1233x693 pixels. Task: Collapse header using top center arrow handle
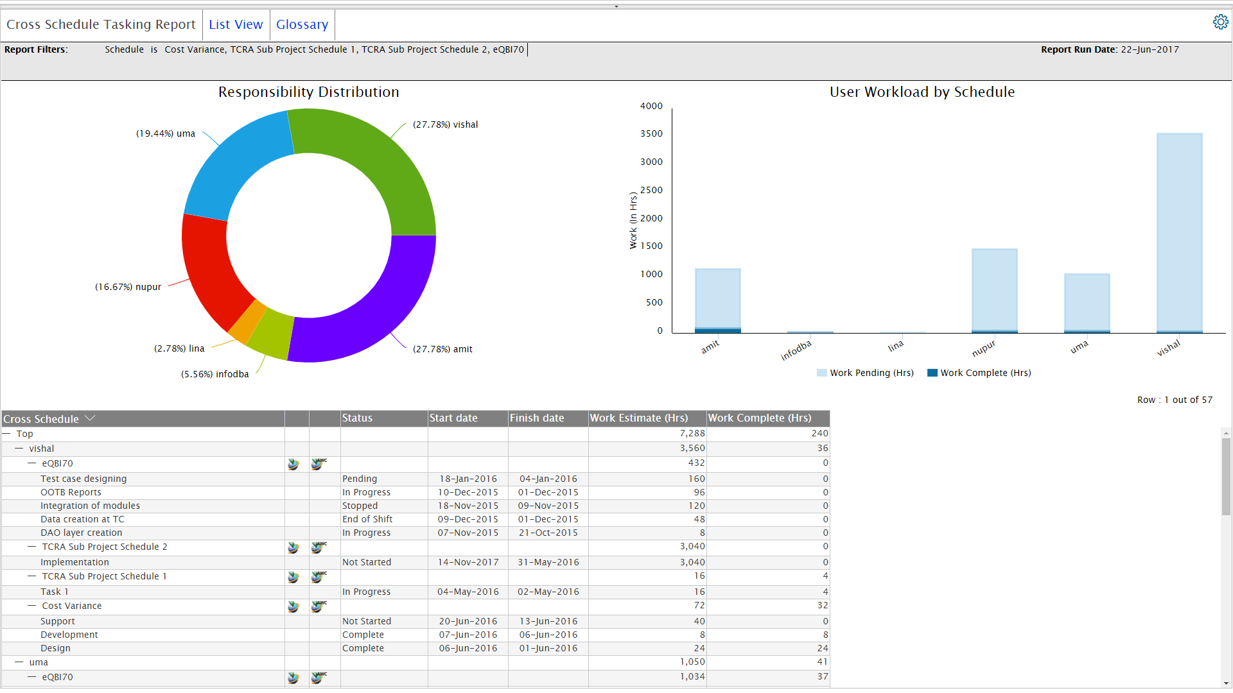tap(616, 6)
